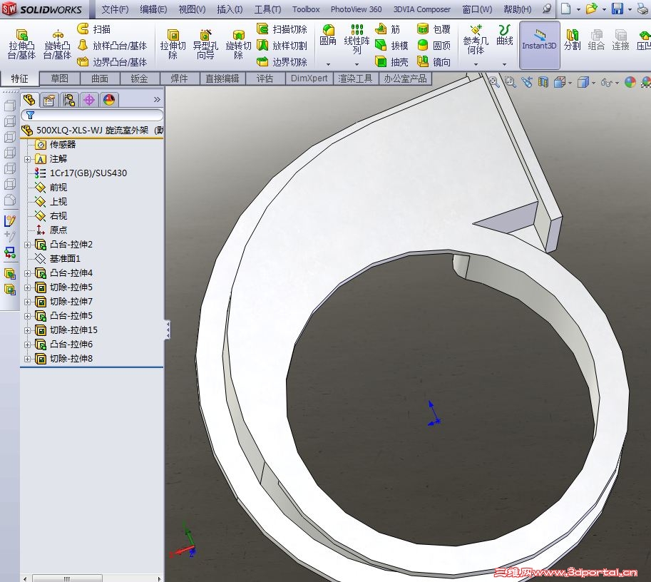
Task: Expand the 切除-拉伸7 feature node
Action: (27, 302)
